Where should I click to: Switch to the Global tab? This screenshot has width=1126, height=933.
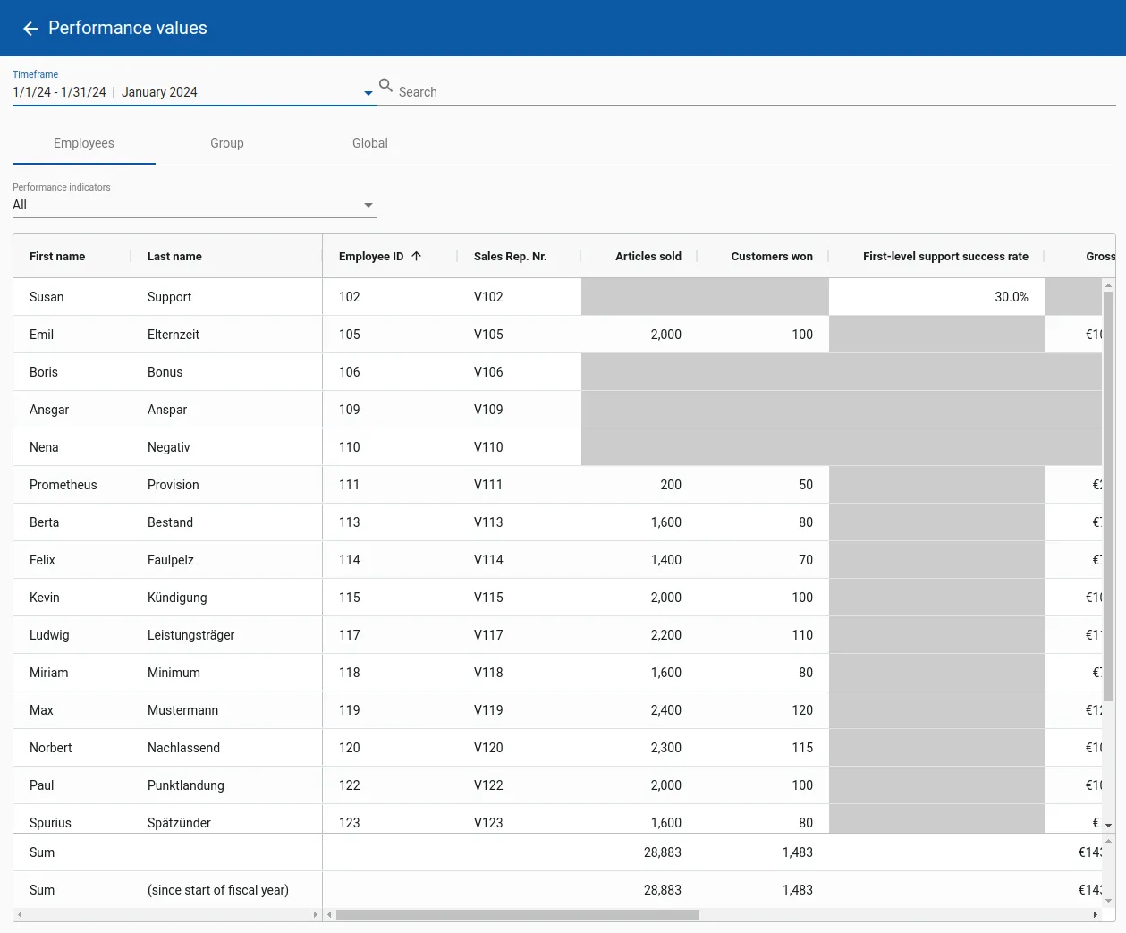tap(369, 143)
